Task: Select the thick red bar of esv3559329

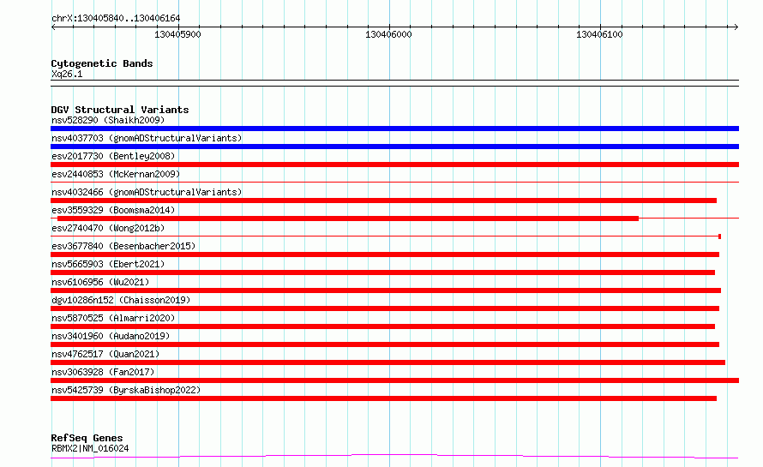Action: 348,219
